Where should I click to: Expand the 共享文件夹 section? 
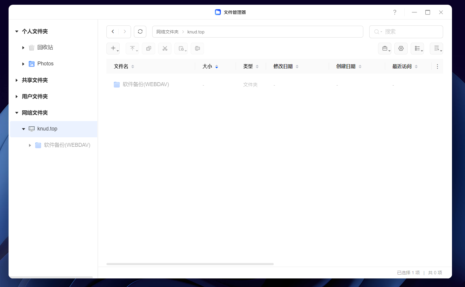17,80
